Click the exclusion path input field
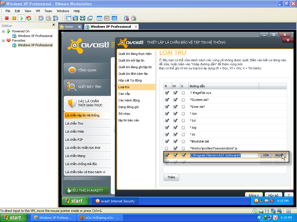 [x=224, y=155]
